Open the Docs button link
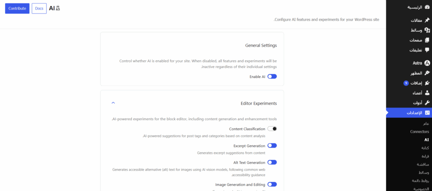 point(39,8)
